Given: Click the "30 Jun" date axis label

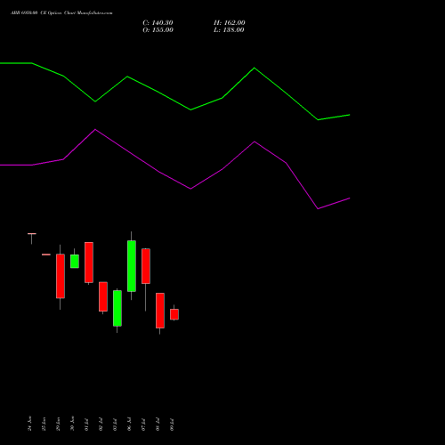Looking at the screenshot, I should click(72, 424).
